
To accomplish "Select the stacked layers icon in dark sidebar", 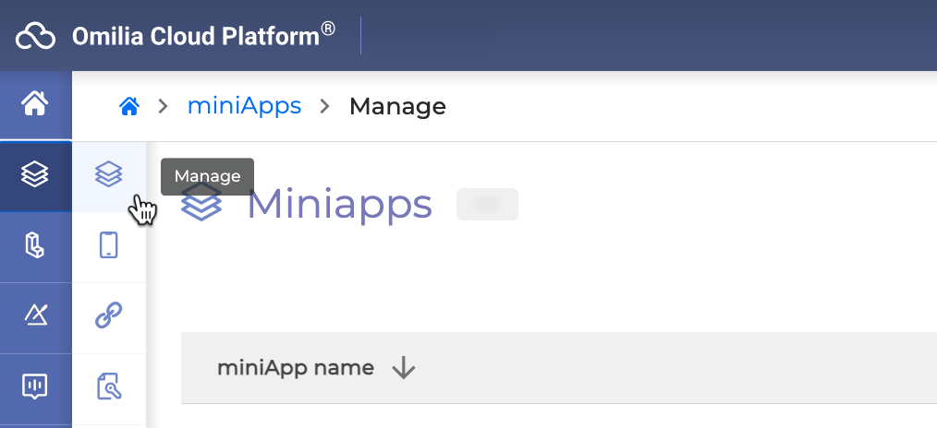I will [35, 173].
